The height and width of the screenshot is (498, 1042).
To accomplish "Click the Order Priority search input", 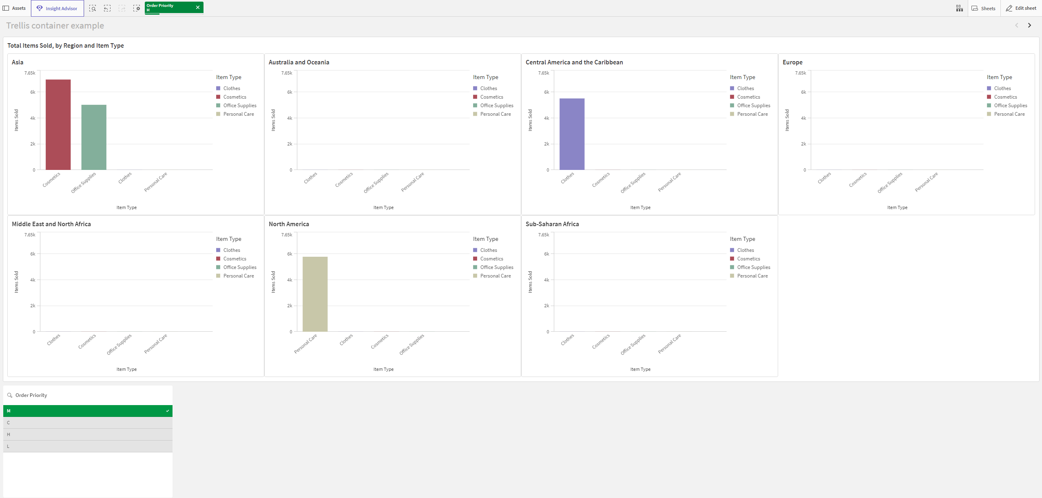I will click(x=88, y=395).
